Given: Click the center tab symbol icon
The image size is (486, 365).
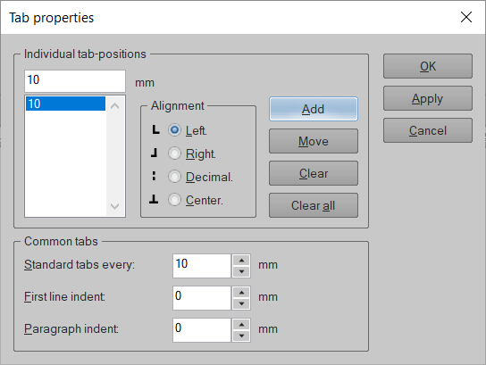Looking at the screenshot, I should (154, 200).
